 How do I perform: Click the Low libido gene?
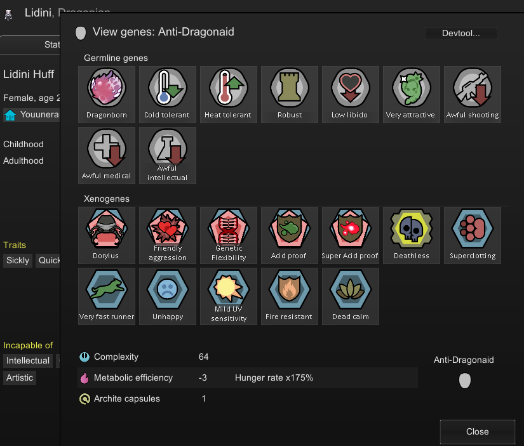point(350,95)
